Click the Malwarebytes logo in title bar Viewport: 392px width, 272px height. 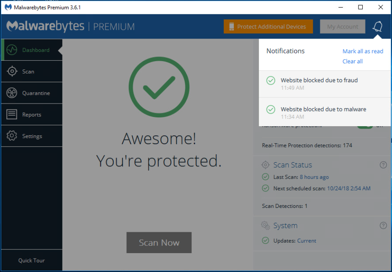click(x=8, y=7)
